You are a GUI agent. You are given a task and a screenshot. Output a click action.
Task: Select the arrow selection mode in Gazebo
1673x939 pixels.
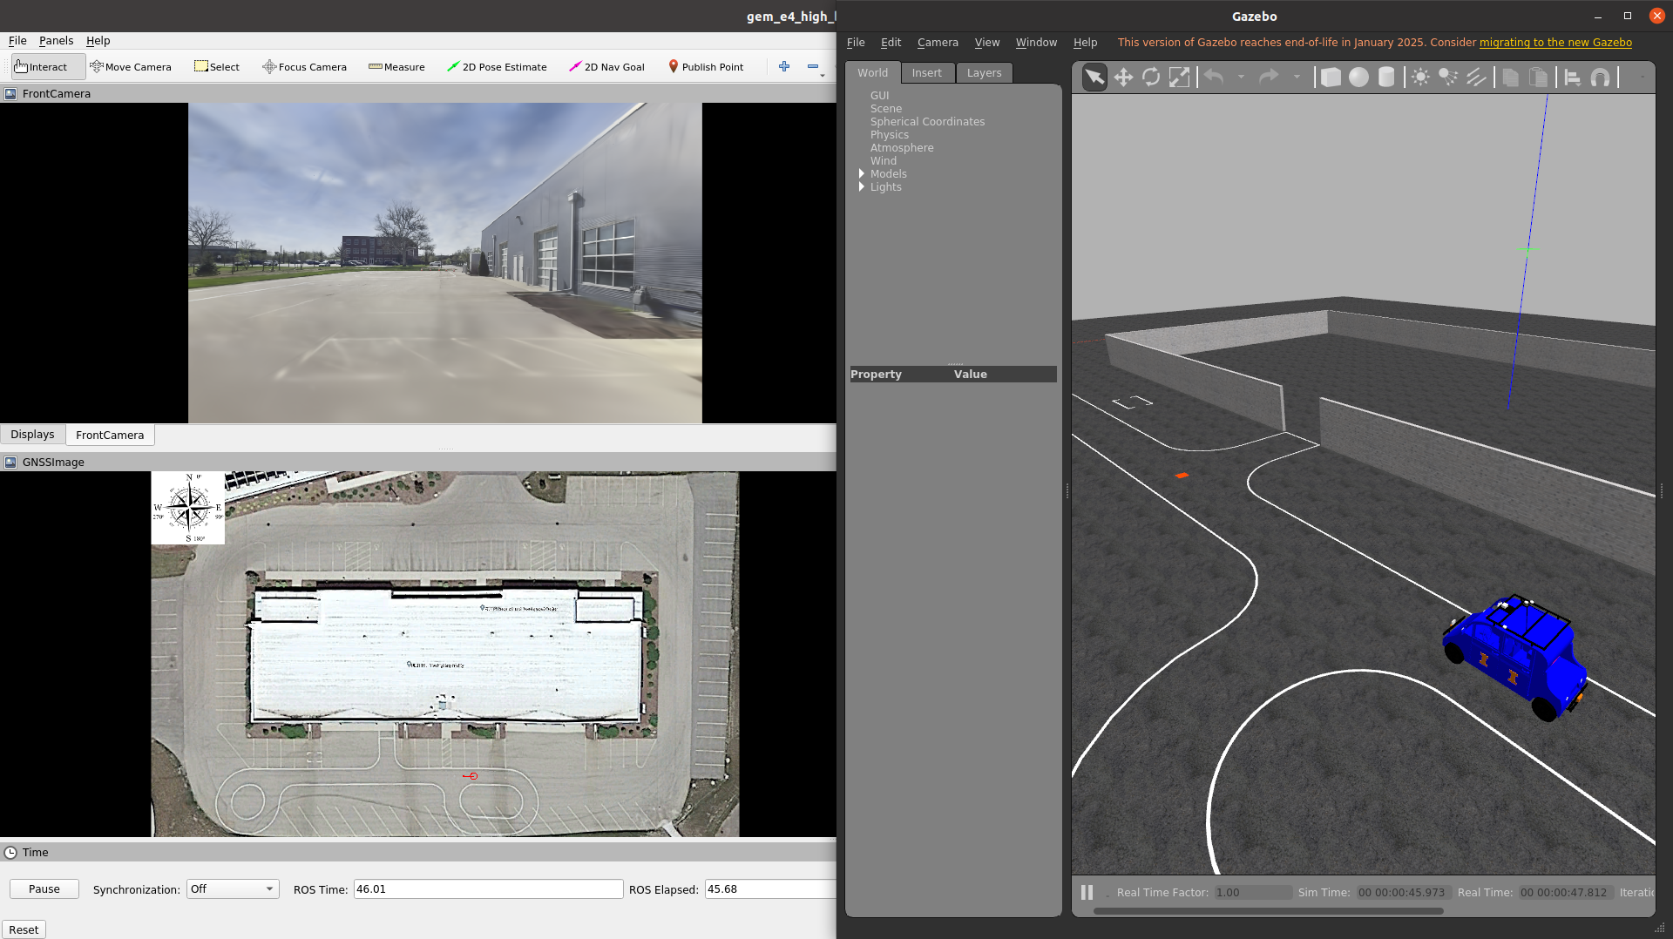pyautogui.click(x=1094, y=78)
